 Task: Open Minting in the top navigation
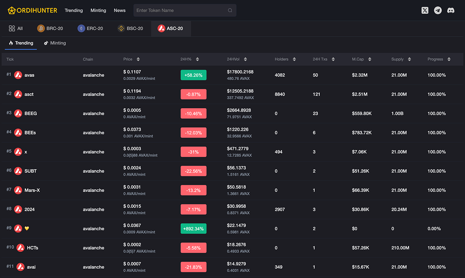pyautogui.click(x=98, y=10)
